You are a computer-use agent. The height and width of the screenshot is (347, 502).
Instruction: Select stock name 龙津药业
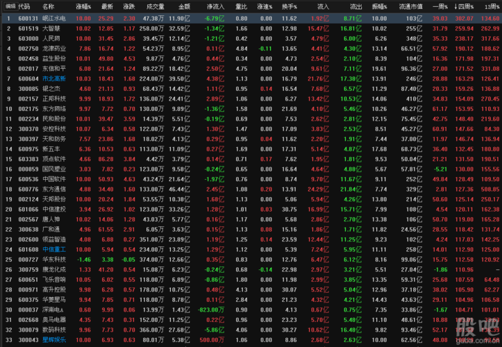[54, 49]
